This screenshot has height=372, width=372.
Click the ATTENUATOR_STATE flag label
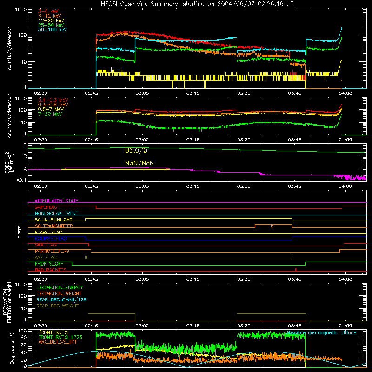click(56, 201)
